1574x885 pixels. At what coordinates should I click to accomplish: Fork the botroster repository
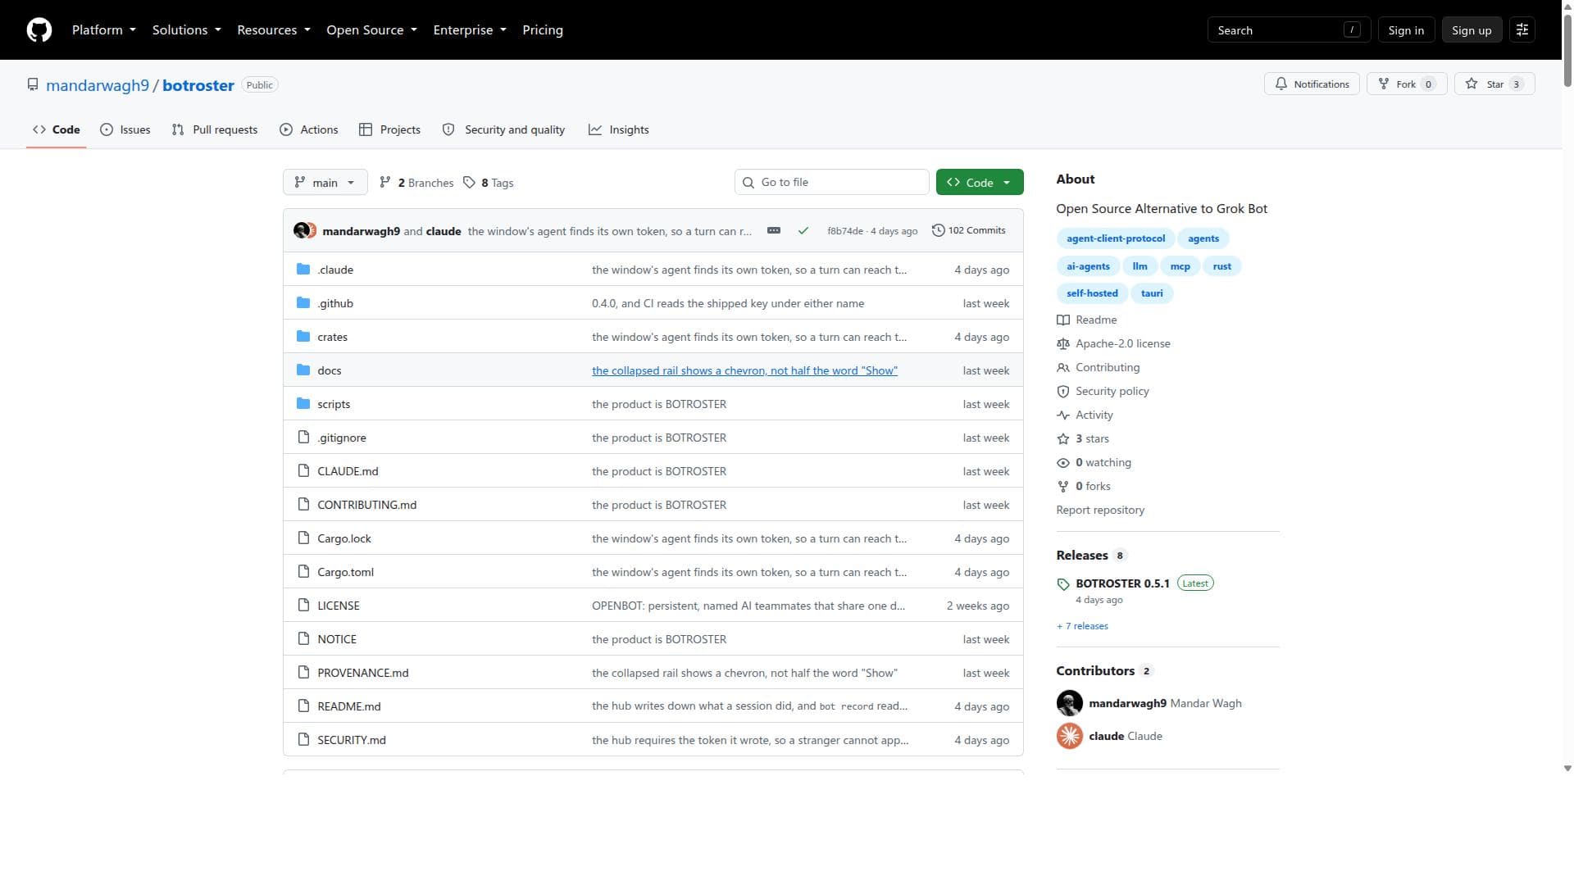1407,84
